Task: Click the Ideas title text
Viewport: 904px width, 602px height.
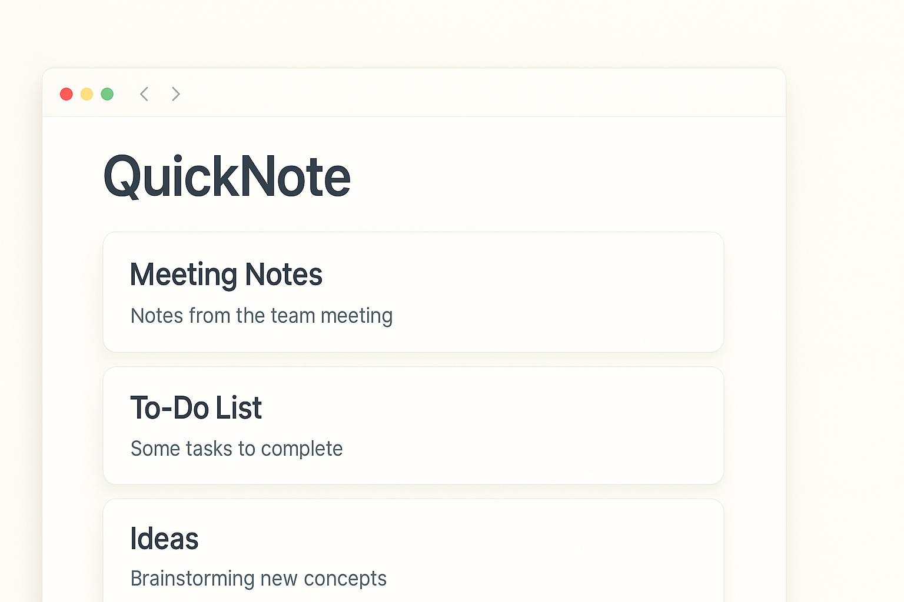Action: click(x=164, y=538)
